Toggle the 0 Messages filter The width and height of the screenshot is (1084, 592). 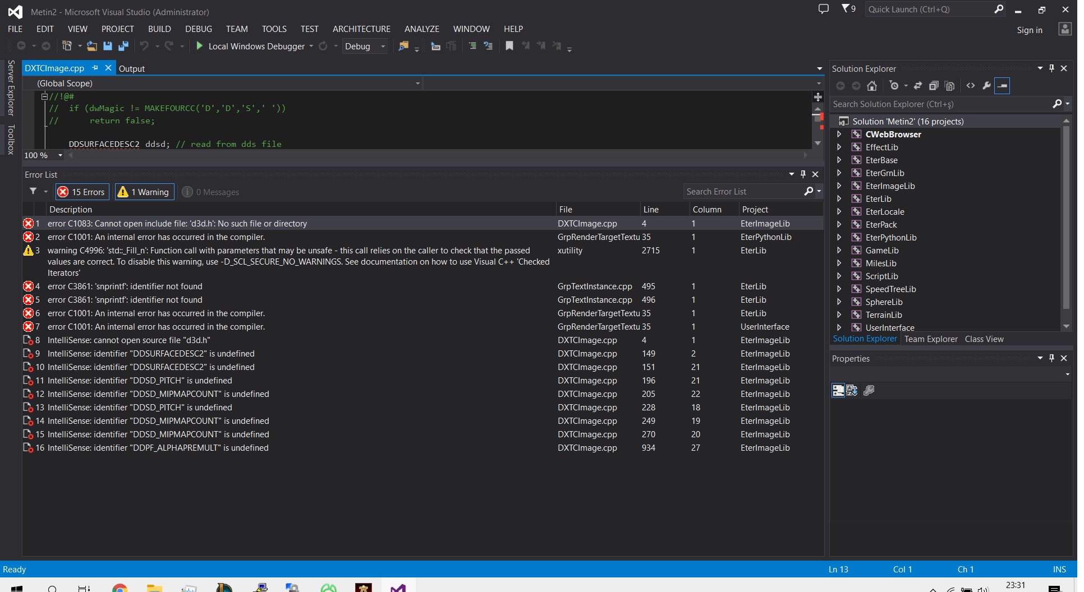(x=211, y=192)
